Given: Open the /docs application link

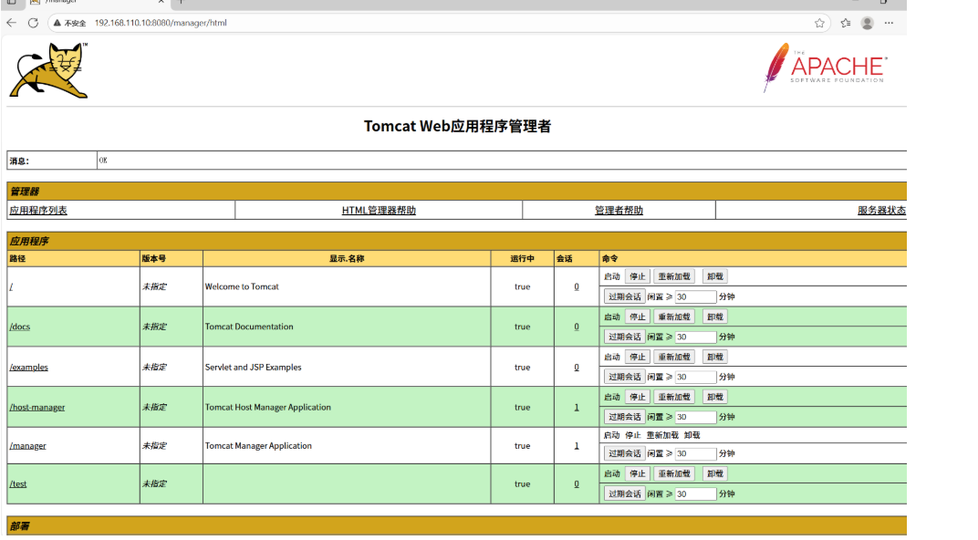Looking at the screenshot, I should click(19, 327).
